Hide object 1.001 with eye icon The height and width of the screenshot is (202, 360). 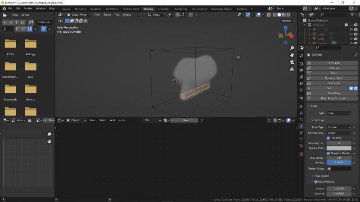pos(351,35)
